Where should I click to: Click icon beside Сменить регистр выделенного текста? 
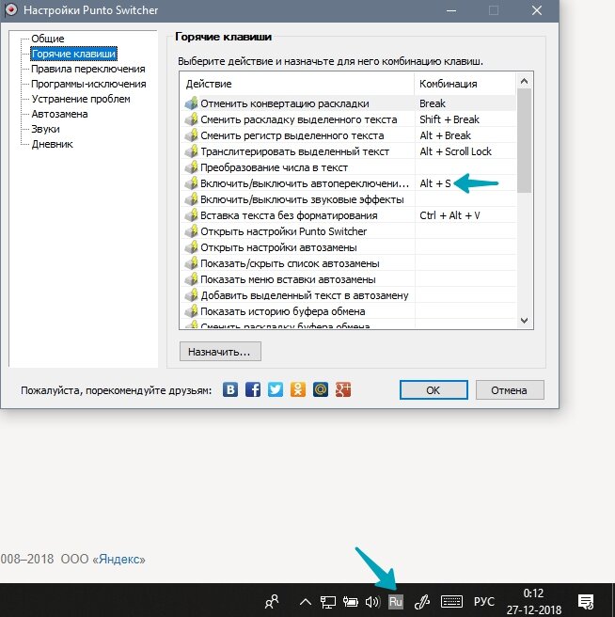coord(191,135)
